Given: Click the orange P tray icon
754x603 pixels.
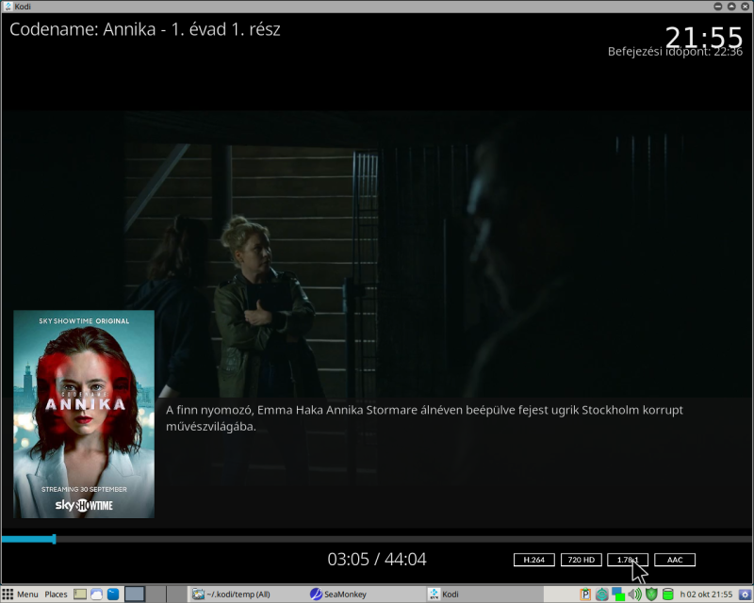Looking at the screenshot, I should click(585, 595).
